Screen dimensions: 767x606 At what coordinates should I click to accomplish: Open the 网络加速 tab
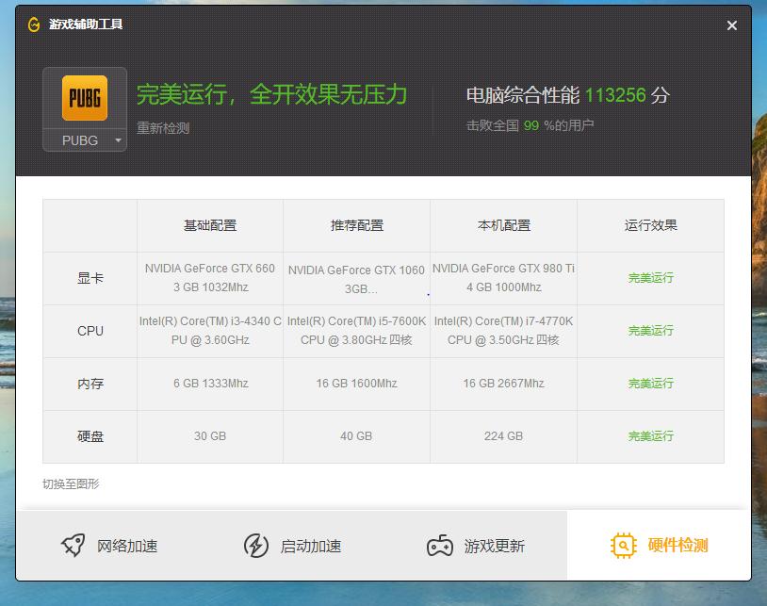(x=108, y=546)
